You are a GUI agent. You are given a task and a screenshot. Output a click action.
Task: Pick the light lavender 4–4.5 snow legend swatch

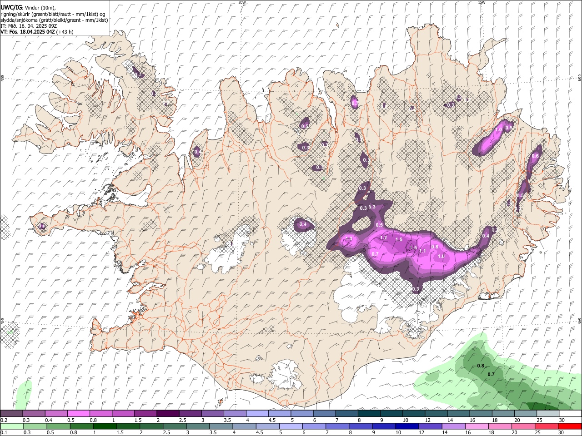coord(257,414)
